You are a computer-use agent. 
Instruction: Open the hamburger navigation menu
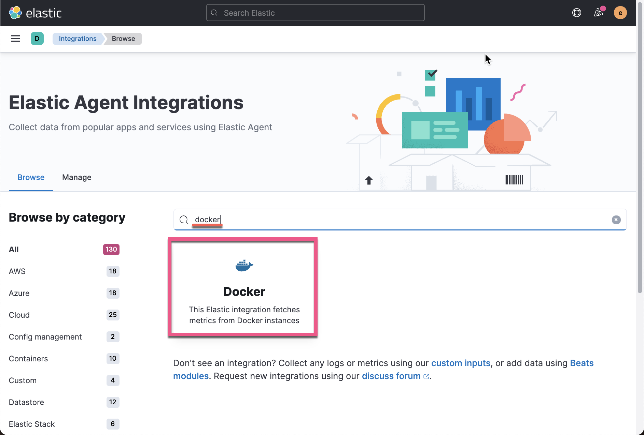pyautogui.click(x=15, y=39)
